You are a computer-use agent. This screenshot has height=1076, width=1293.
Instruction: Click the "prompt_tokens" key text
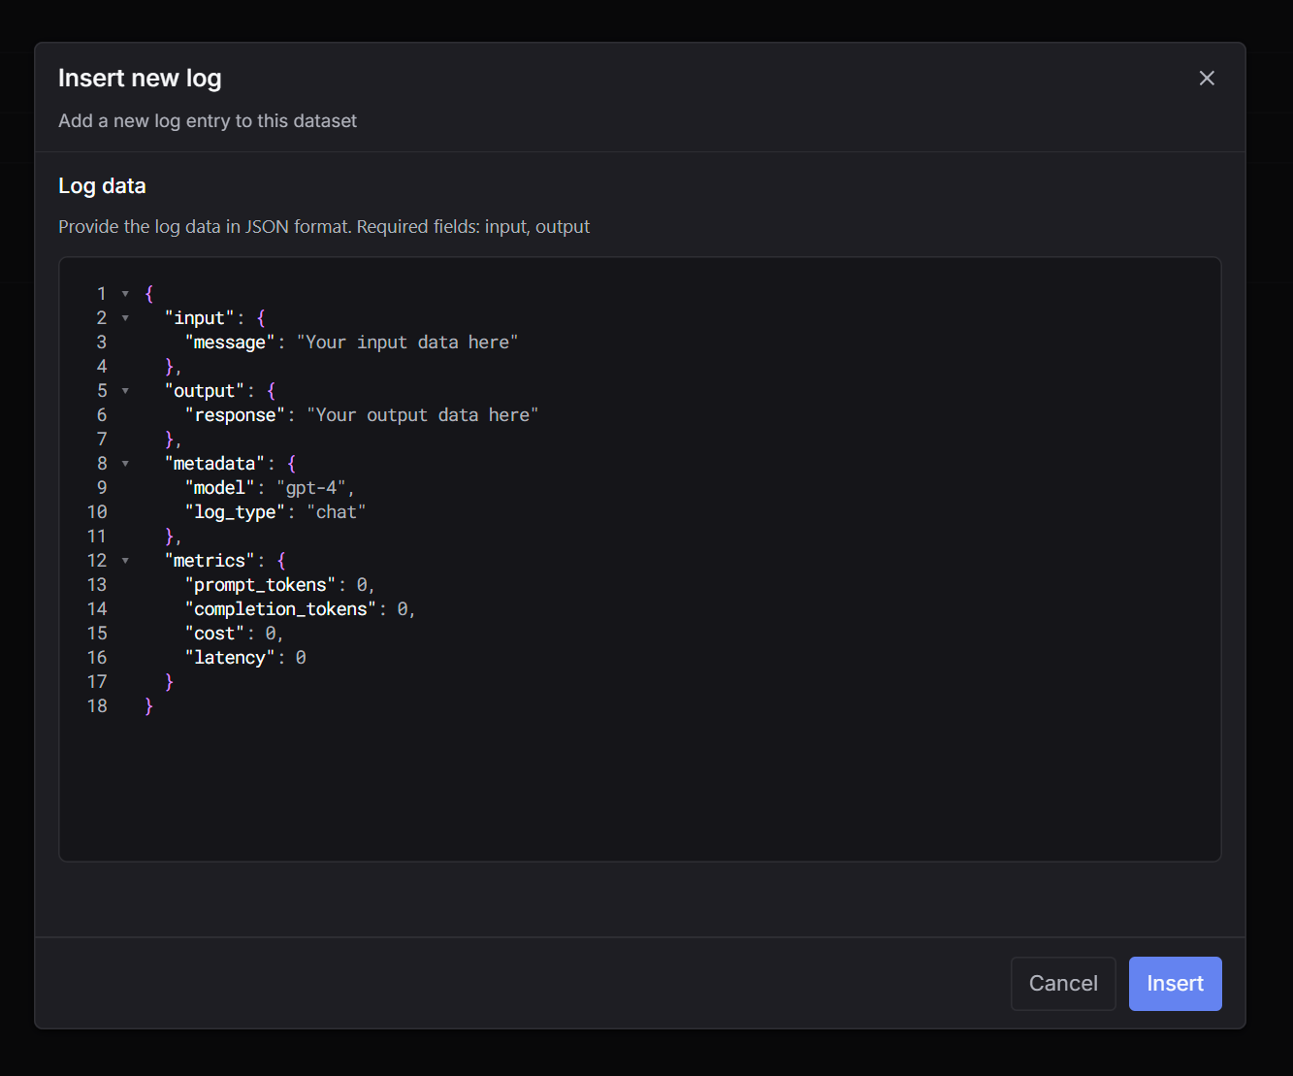click(x=260, y=585)
